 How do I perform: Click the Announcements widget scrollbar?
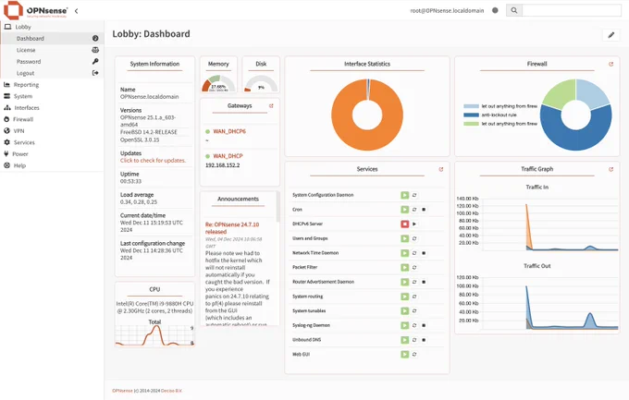[277, 206]
